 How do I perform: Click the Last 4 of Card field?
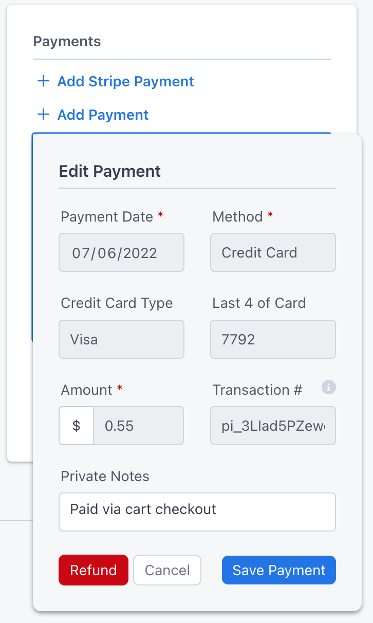pos(273,339)
